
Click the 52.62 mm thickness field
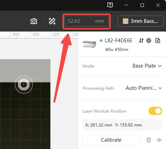point(87,21)
